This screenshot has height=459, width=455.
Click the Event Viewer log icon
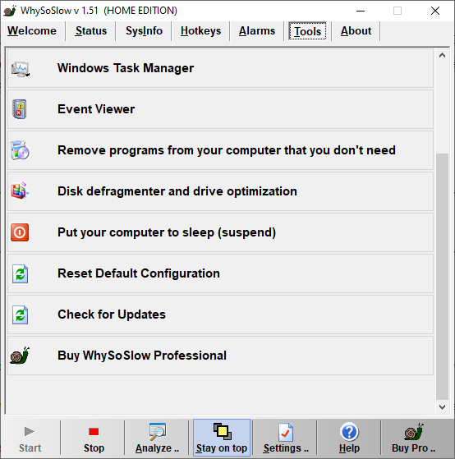20,109
